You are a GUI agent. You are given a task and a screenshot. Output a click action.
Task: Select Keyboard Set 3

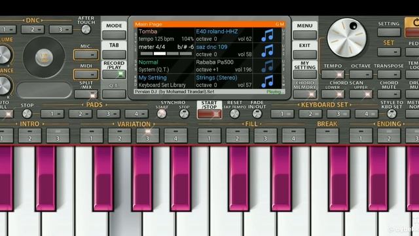coord(338,114)
